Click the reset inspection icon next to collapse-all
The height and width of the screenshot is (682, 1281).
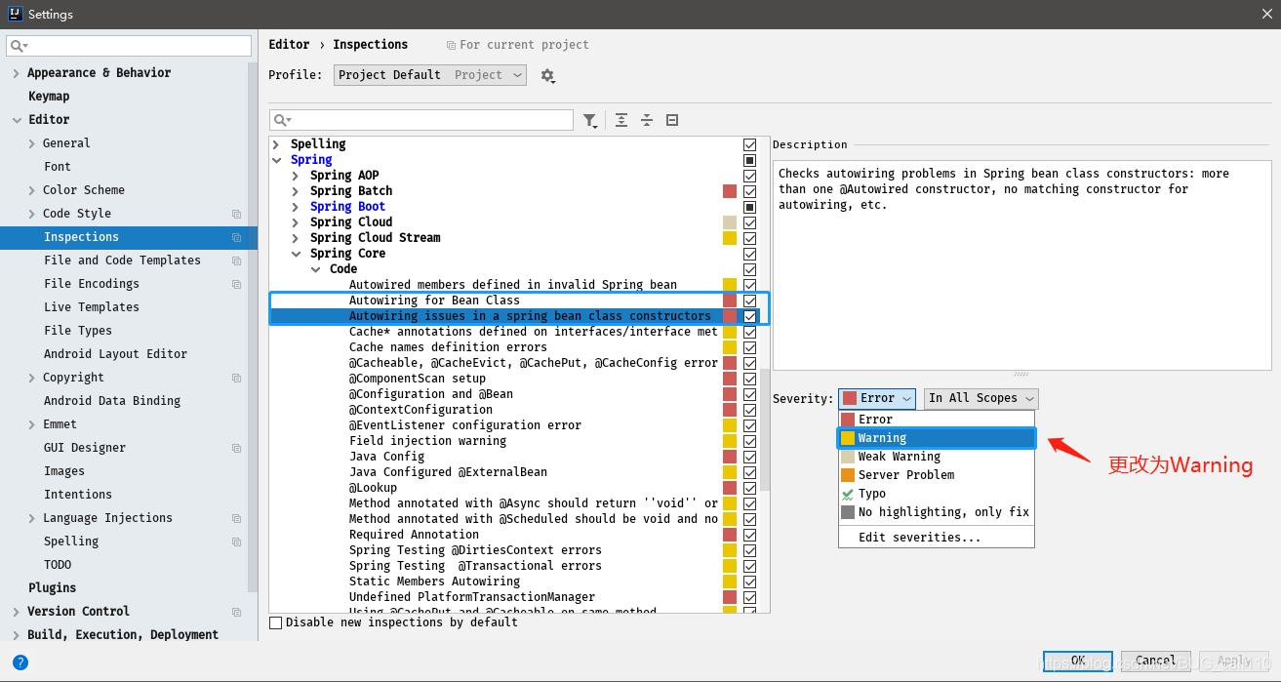tap(671, 119)
